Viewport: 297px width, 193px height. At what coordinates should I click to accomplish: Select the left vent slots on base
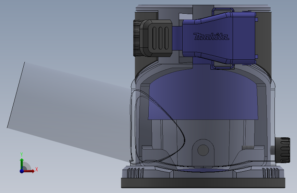click(135, 173)
